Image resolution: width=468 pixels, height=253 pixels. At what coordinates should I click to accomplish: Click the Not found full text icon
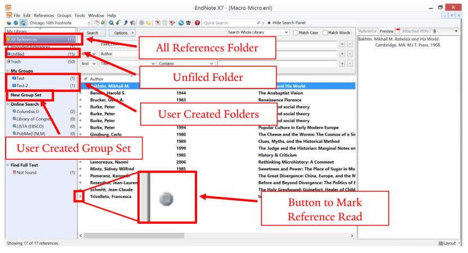point(14,172)
